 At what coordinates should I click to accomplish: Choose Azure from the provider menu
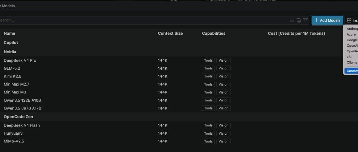tap(351, 34)
